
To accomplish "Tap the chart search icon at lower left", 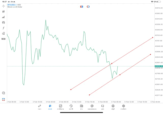I will point(4,93).
